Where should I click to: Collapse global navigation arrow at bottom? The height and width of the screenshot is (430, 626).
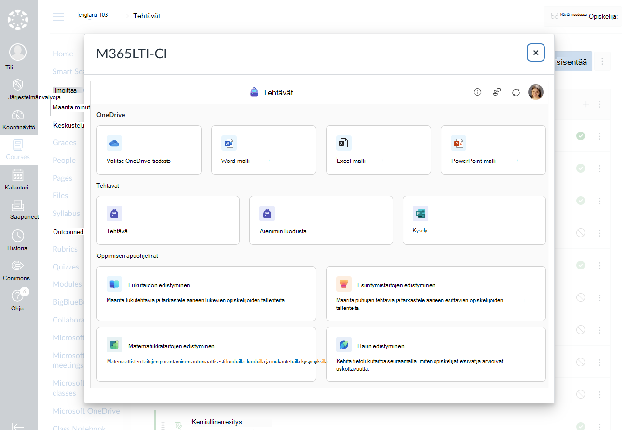coord(18,426)
